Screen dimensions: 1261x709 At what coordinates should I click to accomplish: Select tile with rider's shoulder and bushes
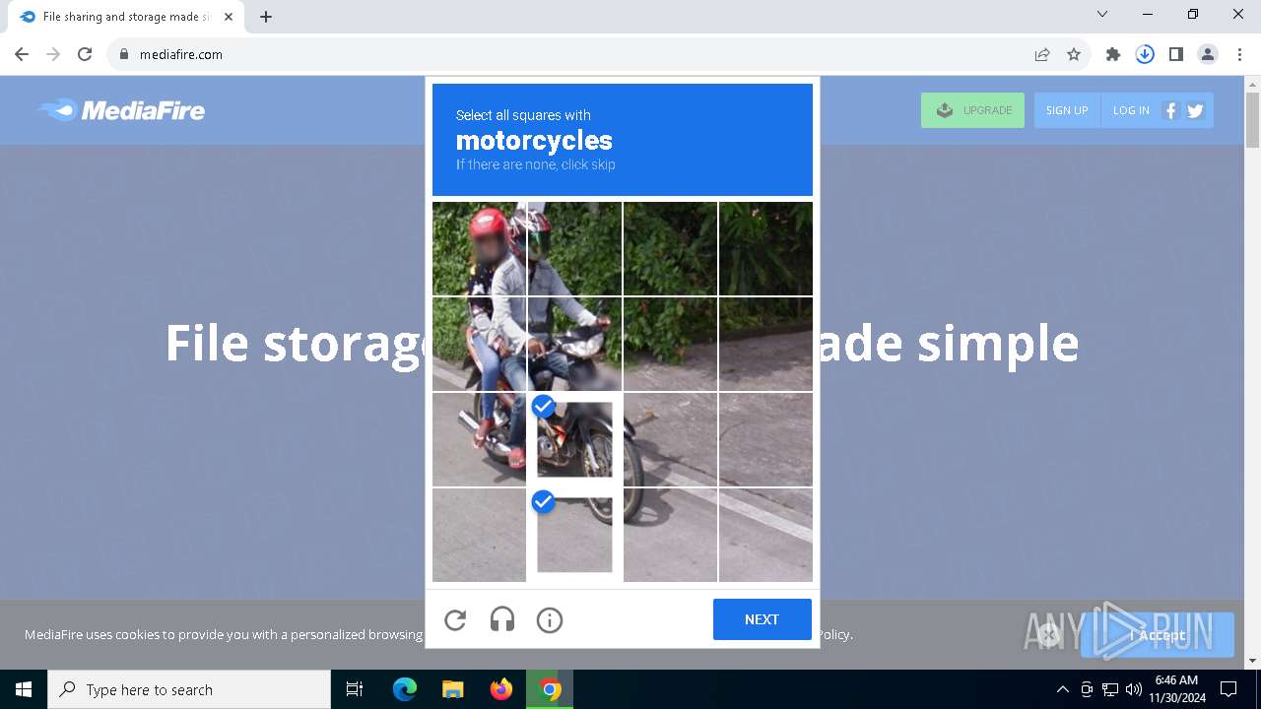(574, 248)
